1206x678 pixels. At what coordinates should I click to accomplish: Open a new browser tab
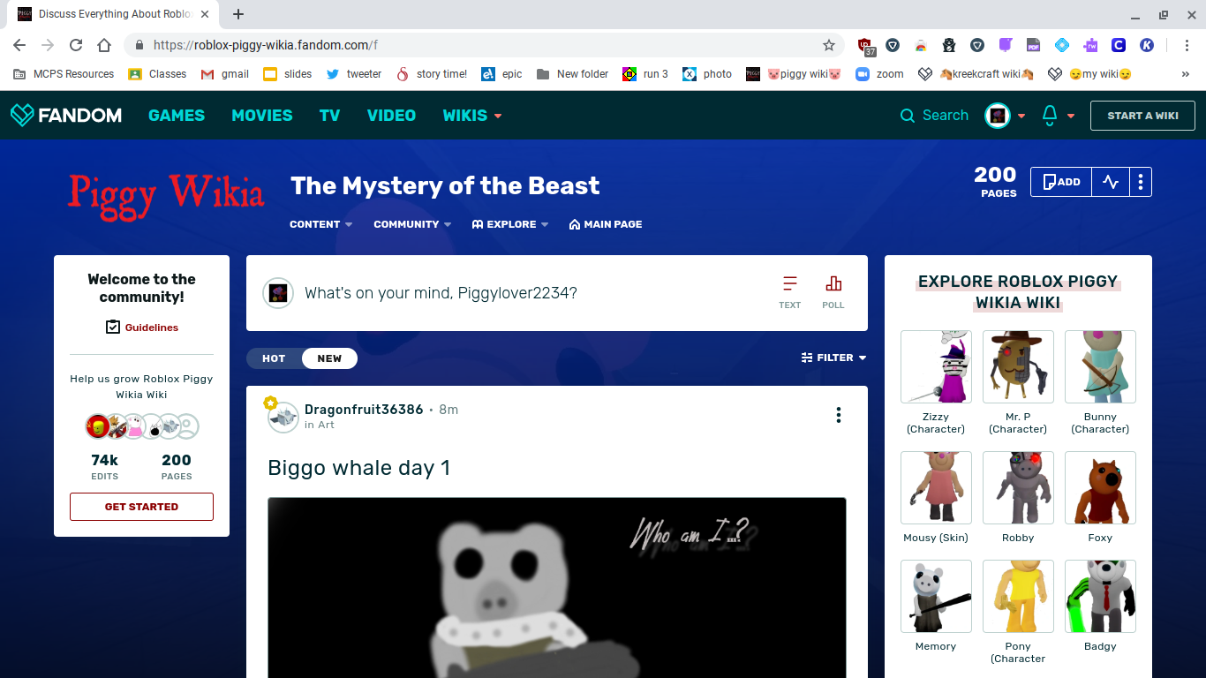tap(238, 14)
